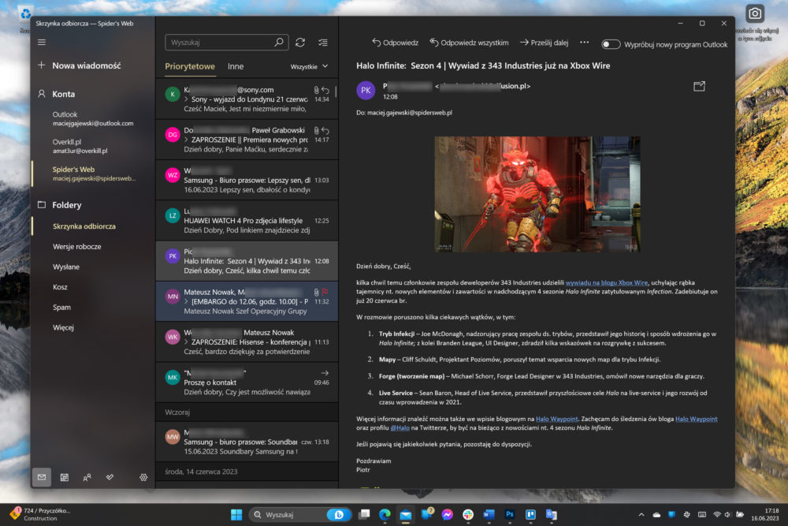Open the camera snapshot icon on the desktop

(754, 13)
